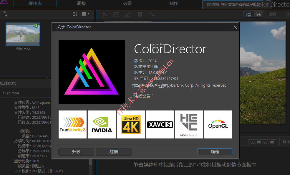Click the 分辨率: 1920x1080 info line
Screen dimensions: 290x175
[34, 151]
